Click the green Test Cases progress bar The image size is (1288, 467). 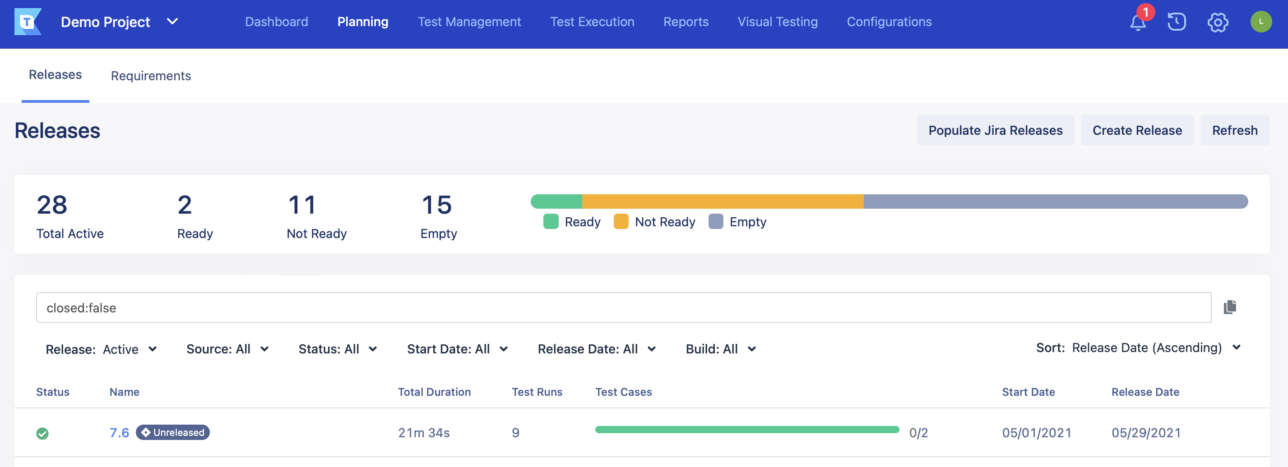(747, 429)
